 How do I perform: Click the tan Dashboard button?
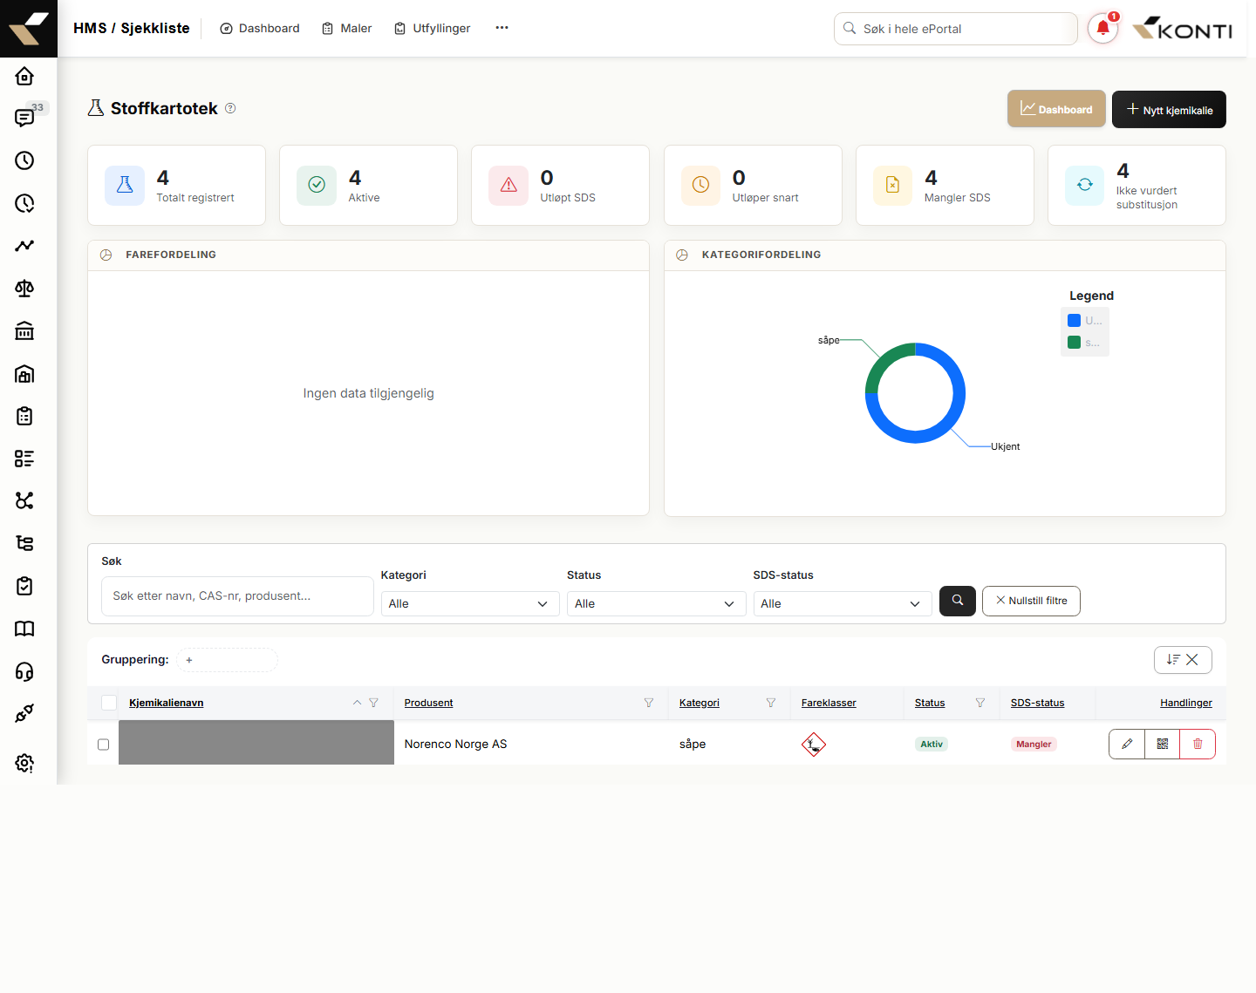pyautogui.click(x=1056, y=109)
